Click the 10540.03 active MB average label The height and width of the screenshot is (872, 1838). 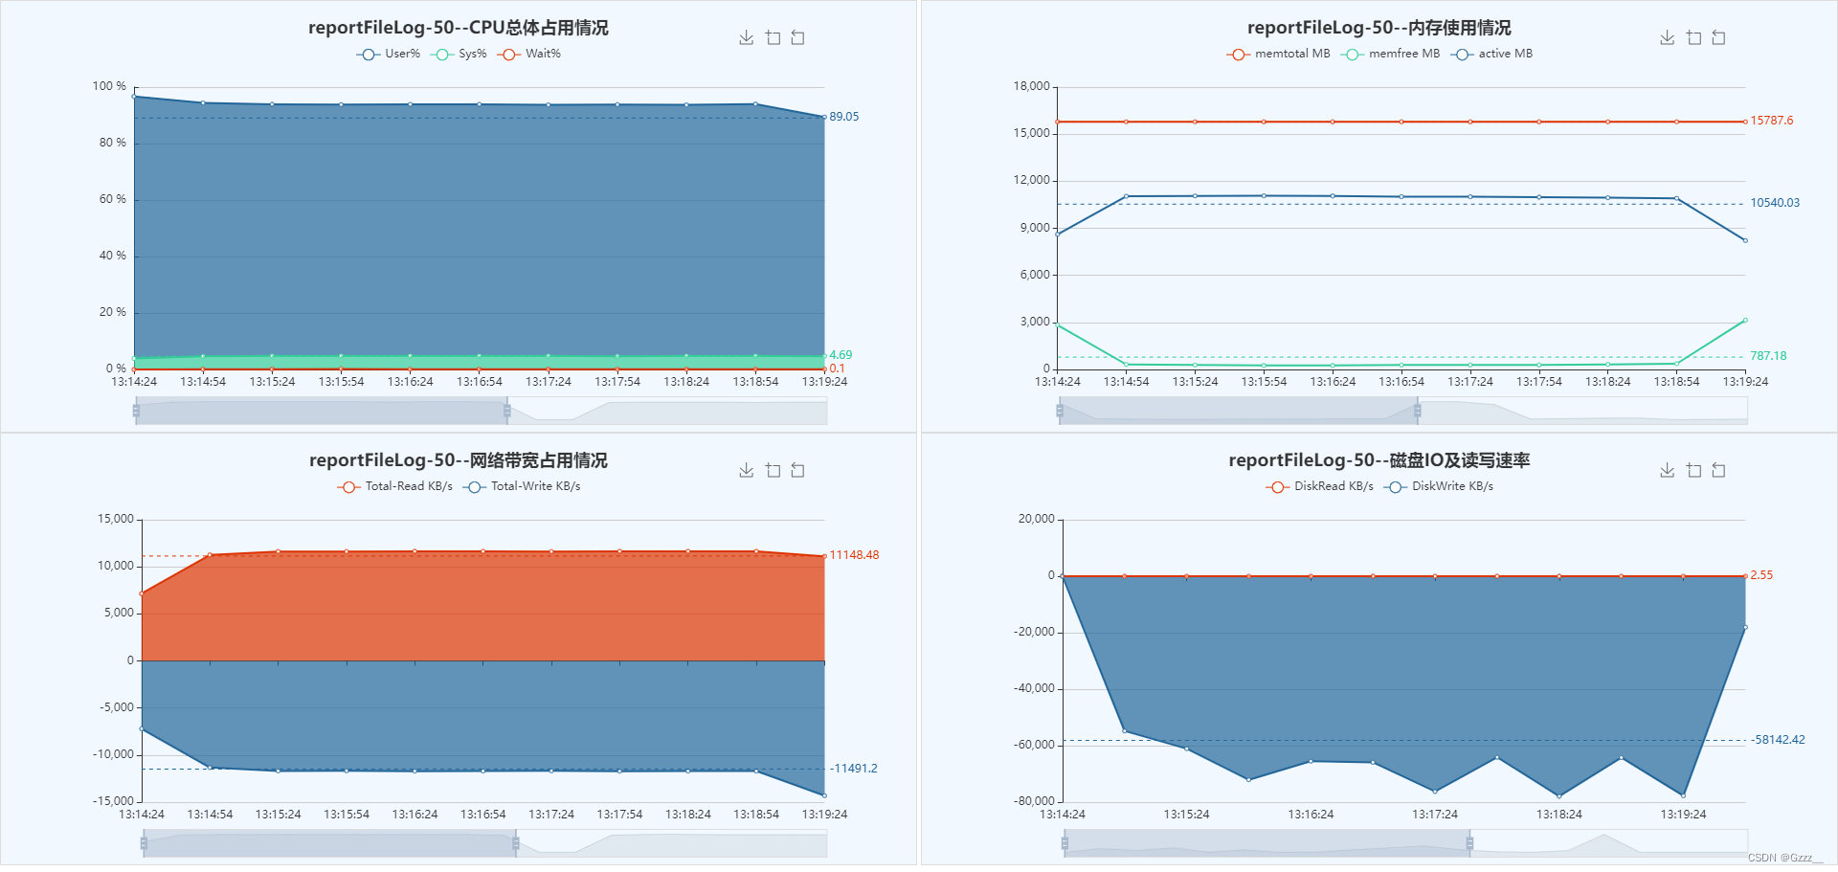pyautogui.click(x=1775, y=203)
